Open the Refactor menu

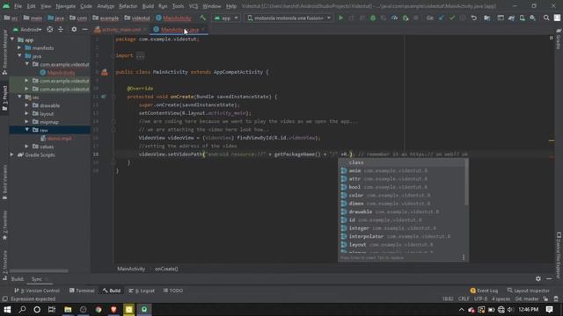tap(128, 6)
